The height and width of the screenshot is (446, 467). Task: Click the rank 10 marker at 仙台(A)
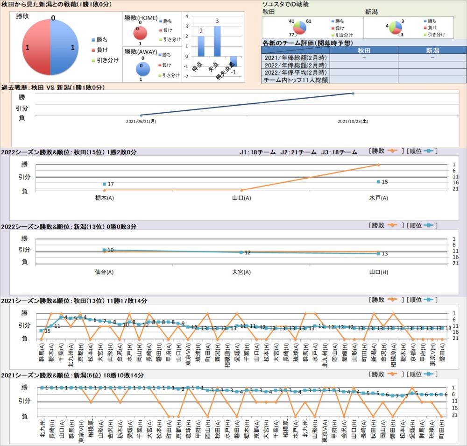click(x=104, y=250)
